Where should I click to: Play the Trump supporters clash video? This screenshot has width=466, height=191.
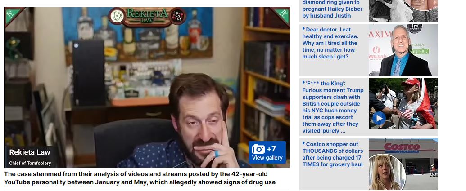coord(379,118)
